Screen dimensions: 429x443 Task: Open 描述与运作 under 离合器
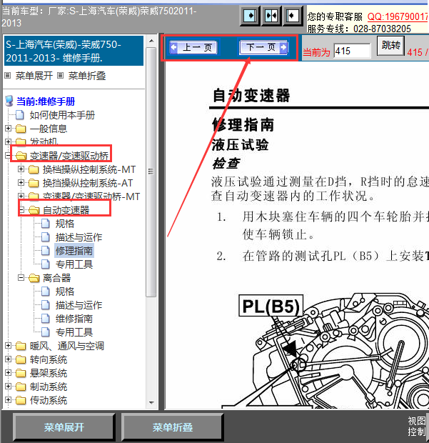[x=79, y=305]
